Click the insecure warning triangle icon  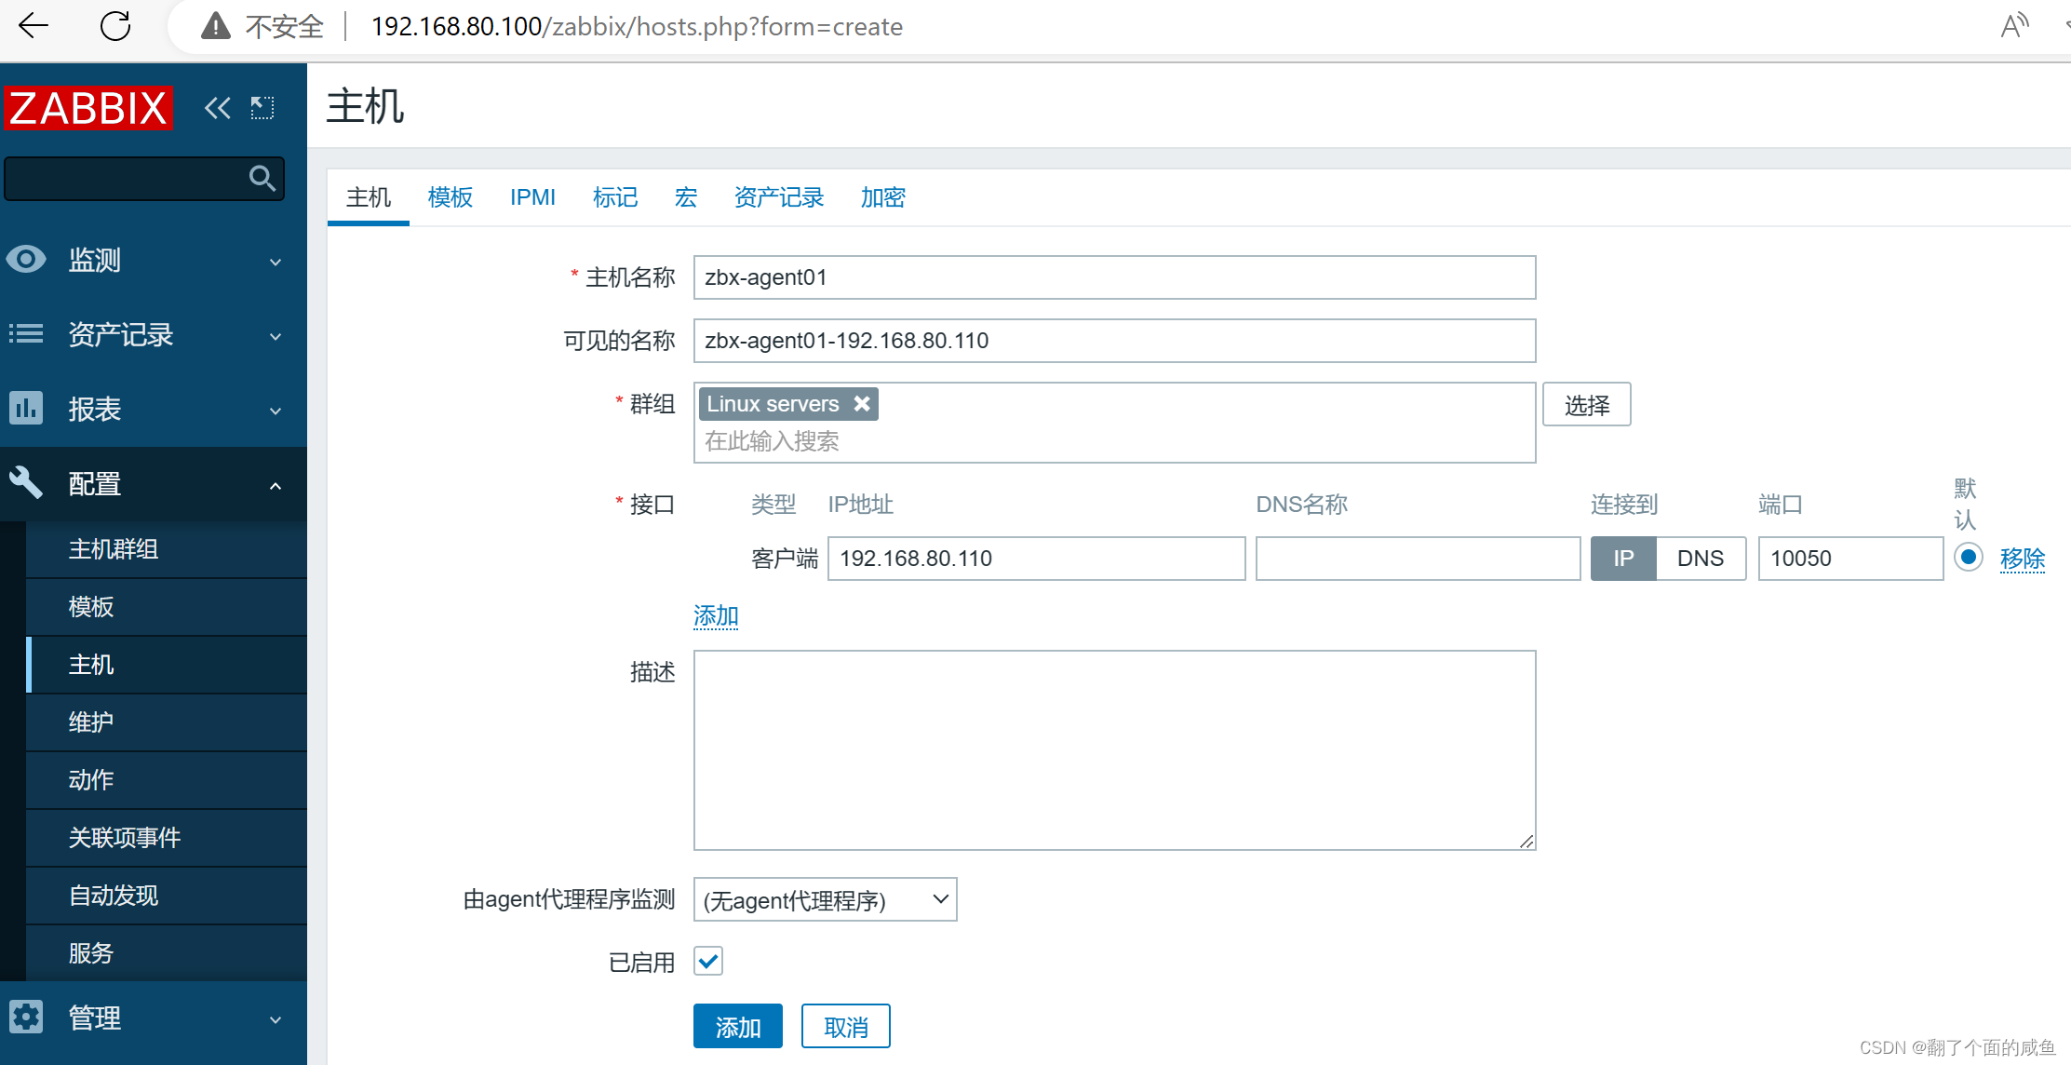[216, 26]
